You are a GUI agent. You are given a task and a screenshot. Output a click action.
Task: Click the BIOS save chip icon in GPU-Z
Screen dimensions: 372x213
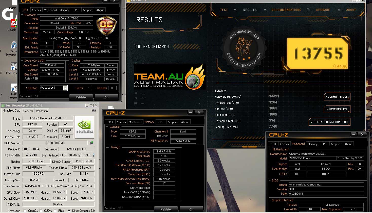91,143
